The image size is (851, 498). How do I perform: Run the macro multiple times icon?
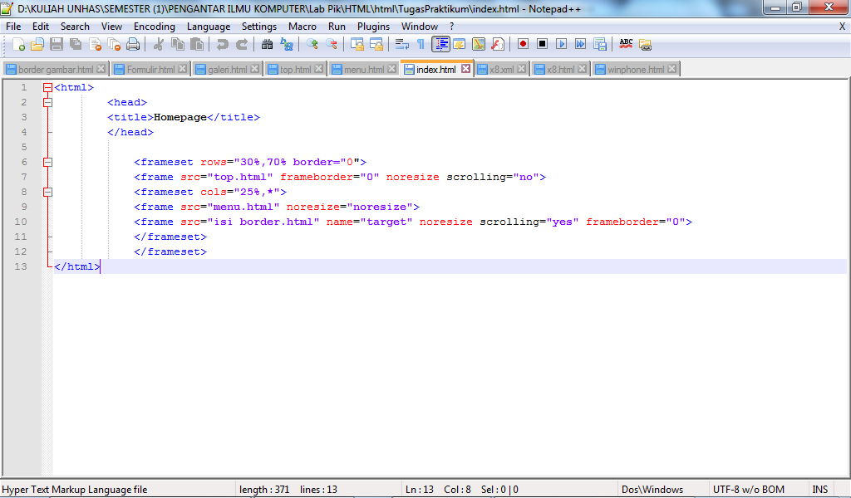pyautogui.click(x=580, y=45)
